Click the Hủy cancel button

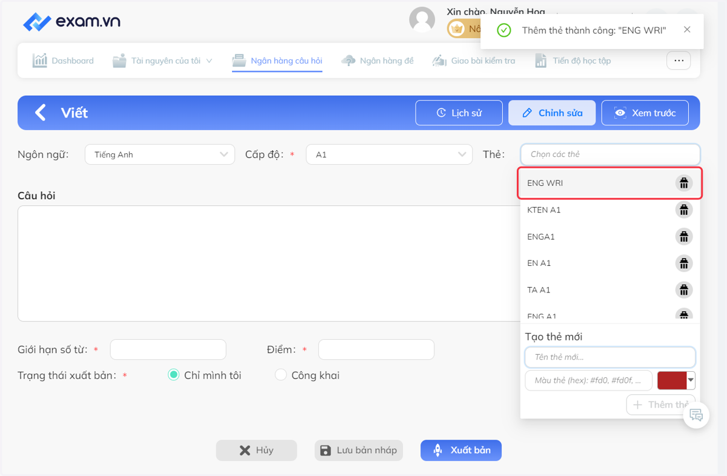257,451
